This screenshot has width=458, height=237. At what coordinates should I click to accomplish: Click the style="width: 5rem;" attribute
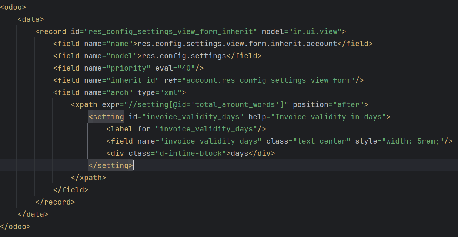pos(400,141)
